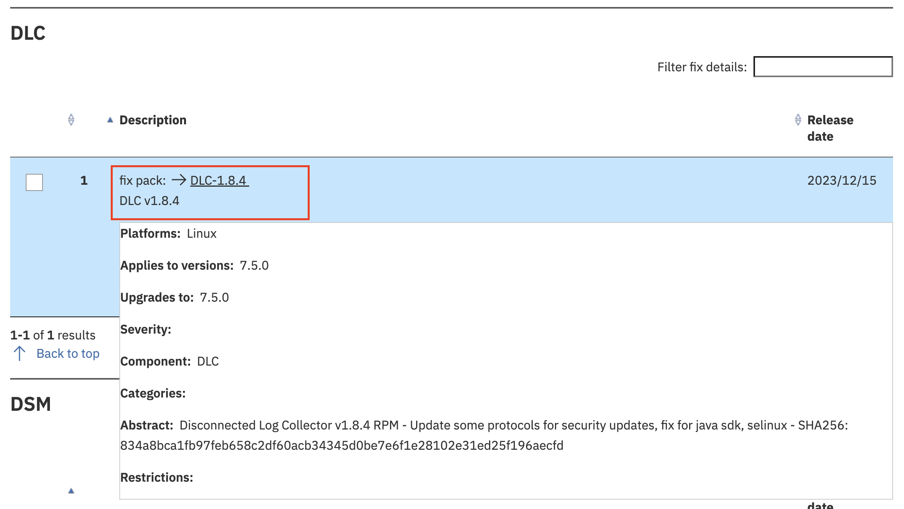Tick the checkbox for fix pack DLC-1.8.4
Image resolution: width=904 pixels, height=509 pixels.
coord(34,182)
